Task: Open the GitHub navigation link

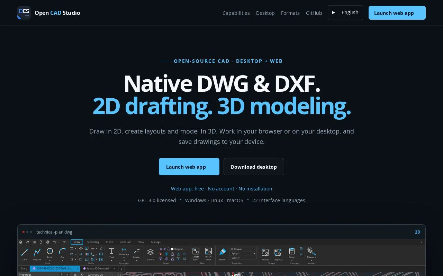Action: [314, 13]
